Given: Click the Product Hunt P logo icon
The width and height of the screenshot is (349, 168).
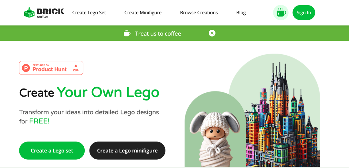Looking at the screenshot, I should point(26,68).
